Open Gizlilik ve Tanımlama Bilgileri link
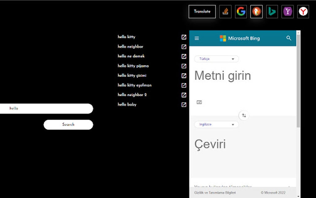Image resolution: width=316 pixels, height=198 pixels. click(x=215, y=193)
